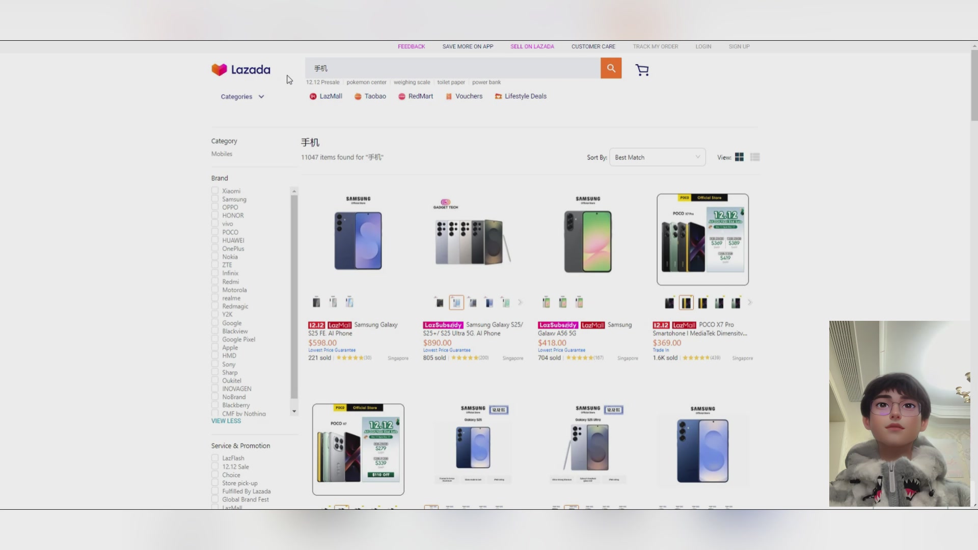Click the orange search magnifier button
Viewport: 978px width, 550px height.
click(x=611, y=68)
